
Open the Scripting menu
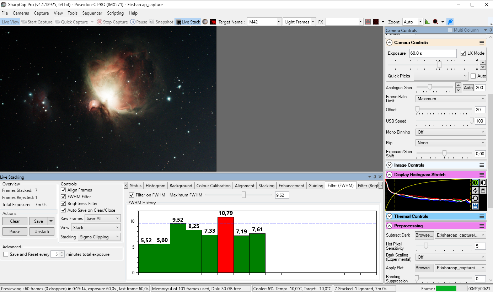[x=116, y=13]
